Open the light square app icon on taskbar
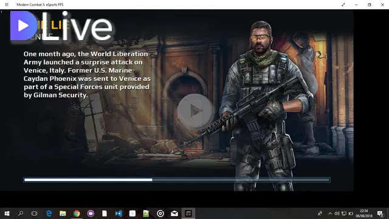The image size is (389, 219). 133,214
